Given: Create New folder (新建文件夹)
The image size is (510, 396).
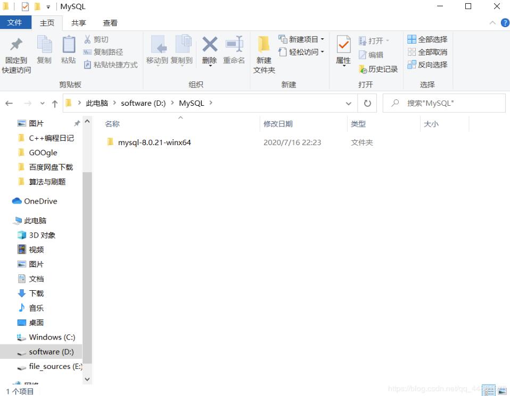Looking at the screenshot, I should coord(264,55).
